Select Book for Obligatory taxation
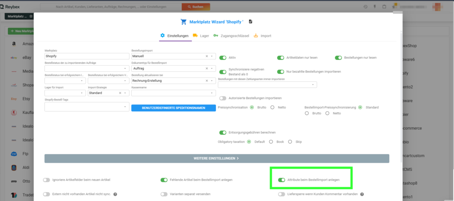The width and height of the screenshot is (454, 201). [271, 142]
